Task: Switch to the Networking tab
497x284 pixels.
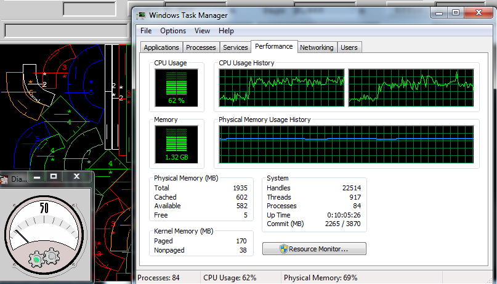Action: (x=317, y=47)
